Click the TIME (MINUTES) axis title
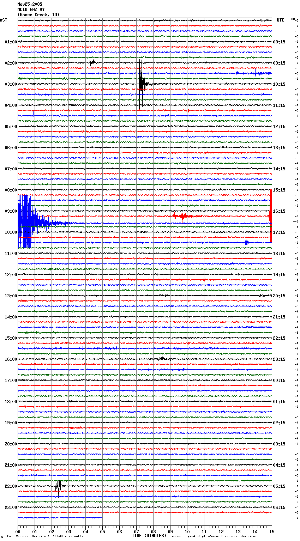 [x=149, y=536]
